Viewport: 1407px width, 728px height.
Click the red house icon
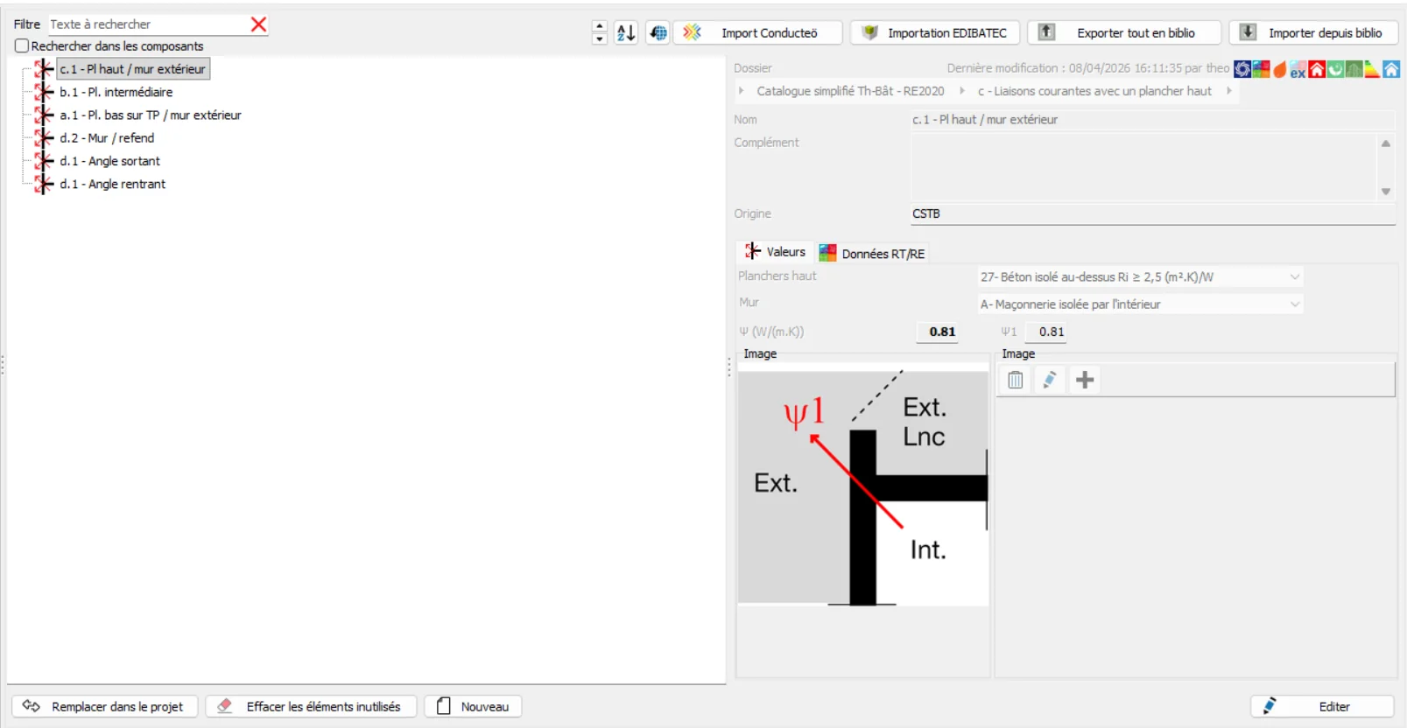[x=1317, y=69]
